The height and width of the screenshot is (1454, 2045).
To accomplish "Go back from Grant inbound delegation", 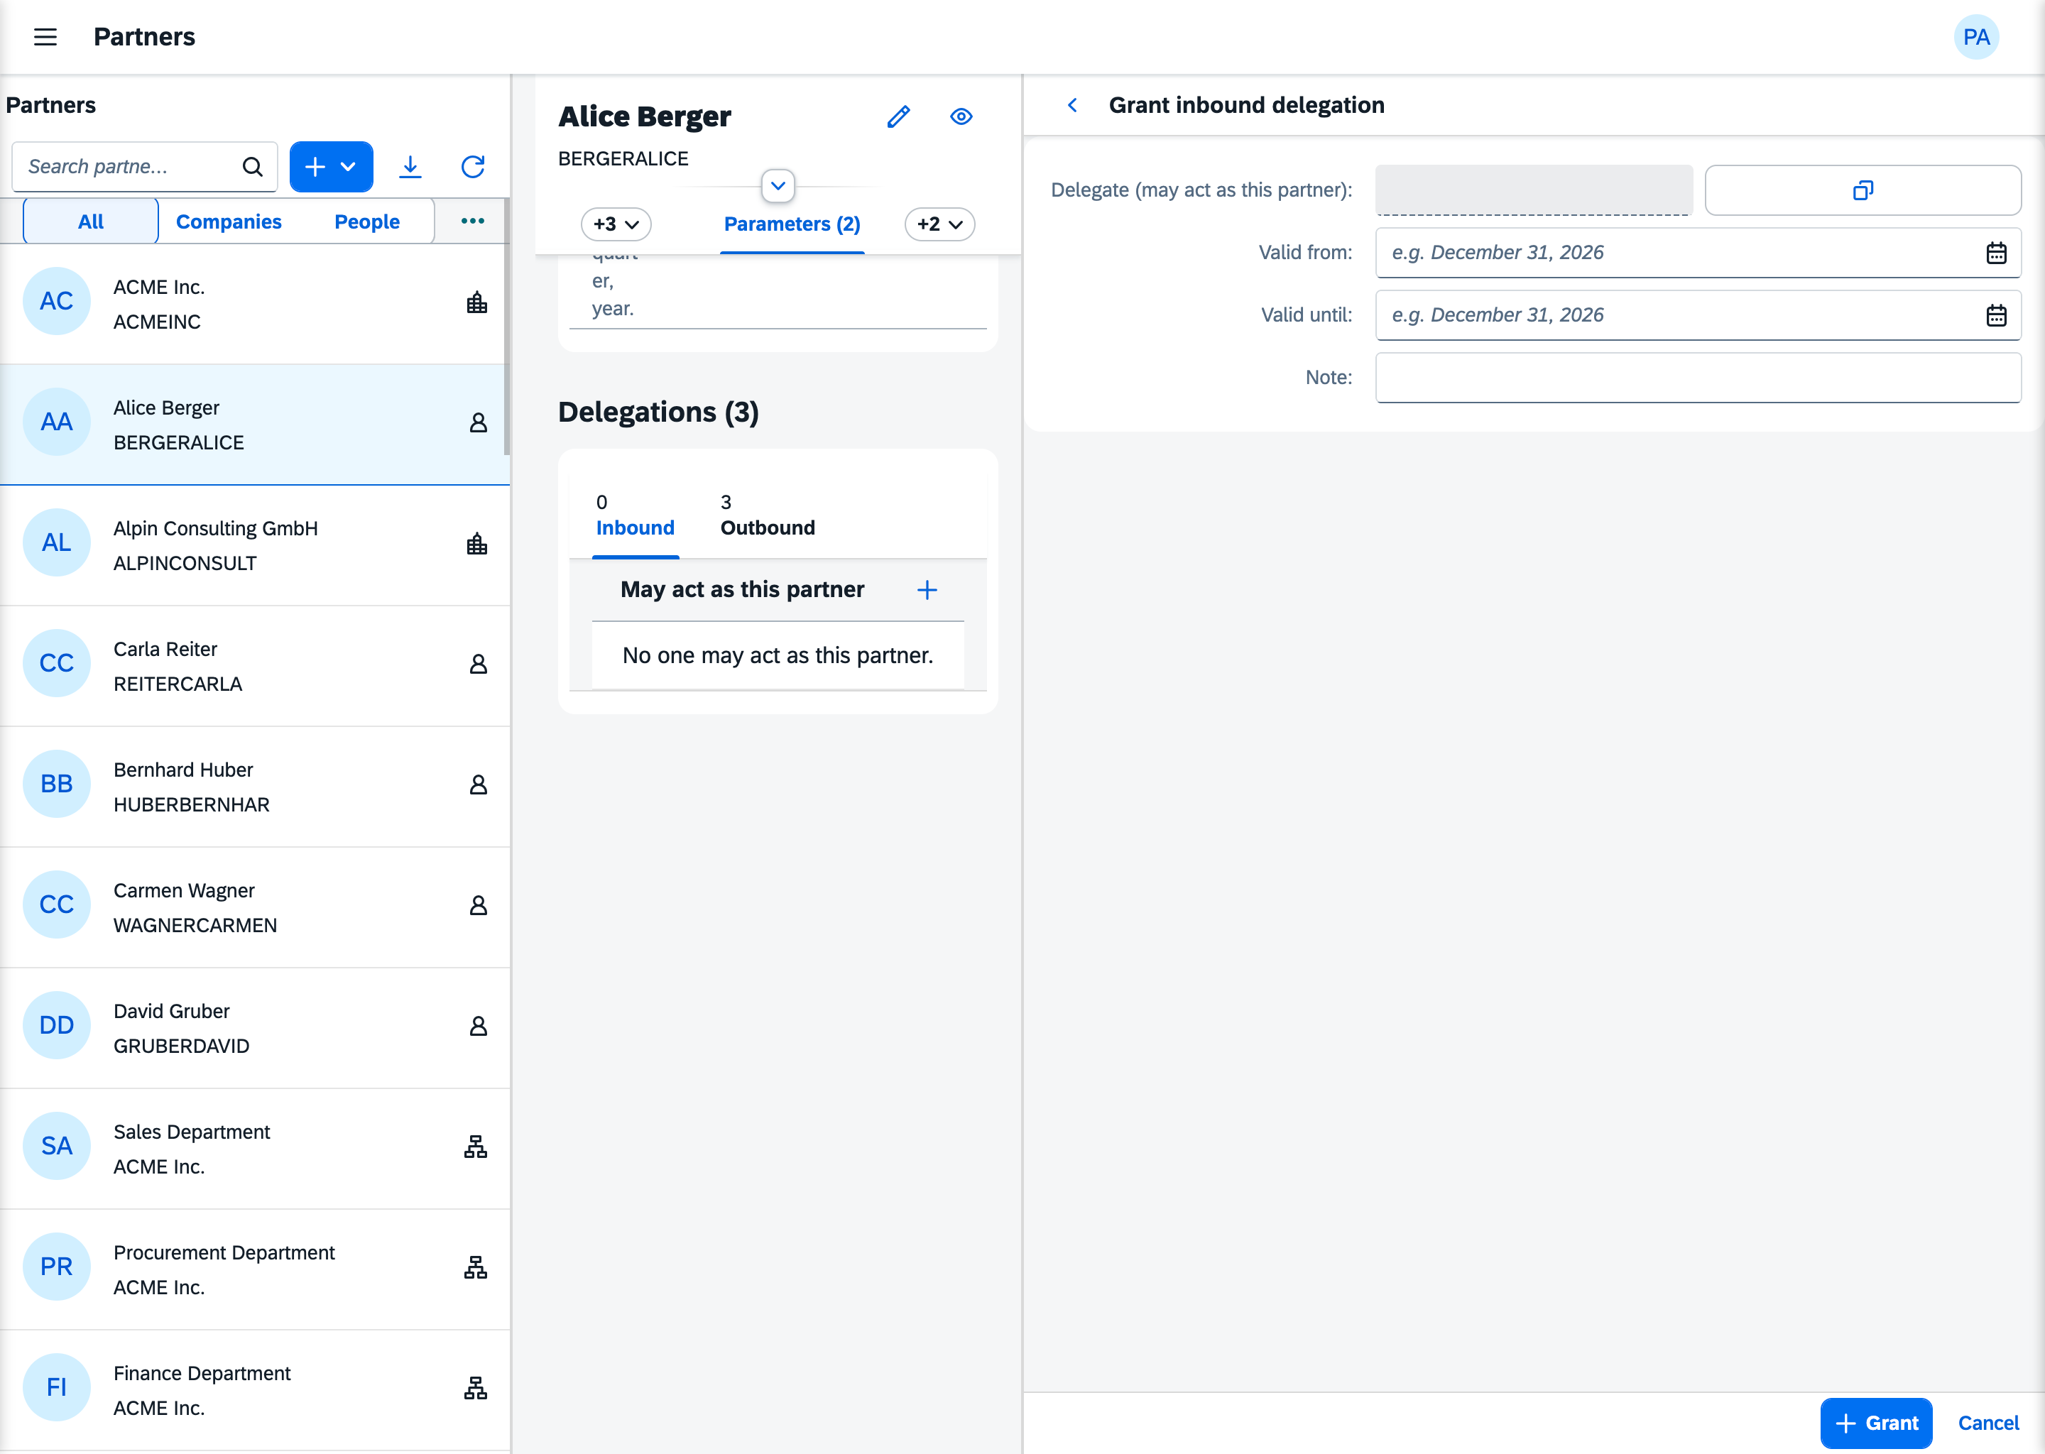I will tap(1071, 105).
